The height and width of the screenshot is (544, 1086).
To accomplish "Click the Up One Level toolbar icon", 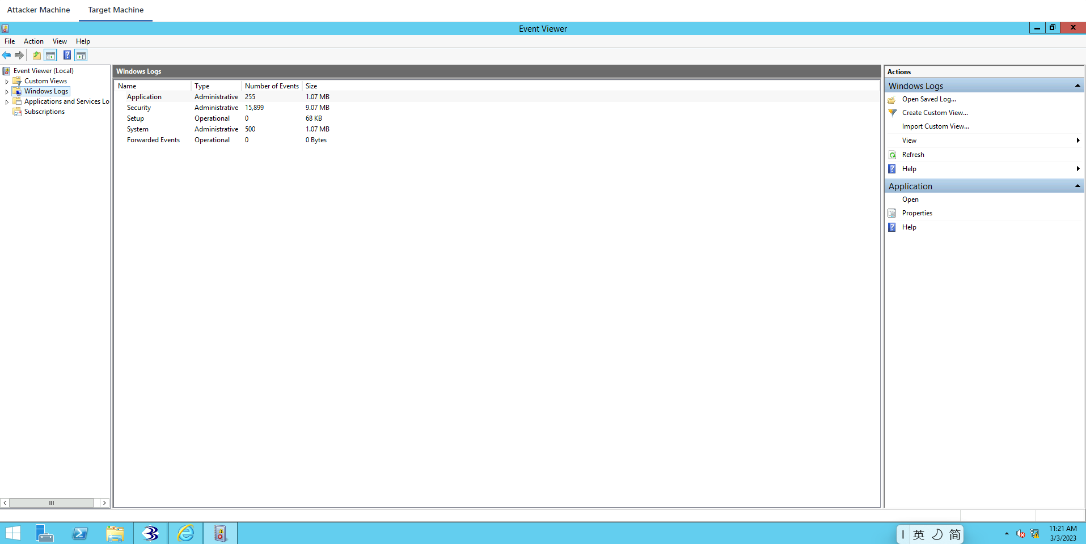I will point(37,56).
